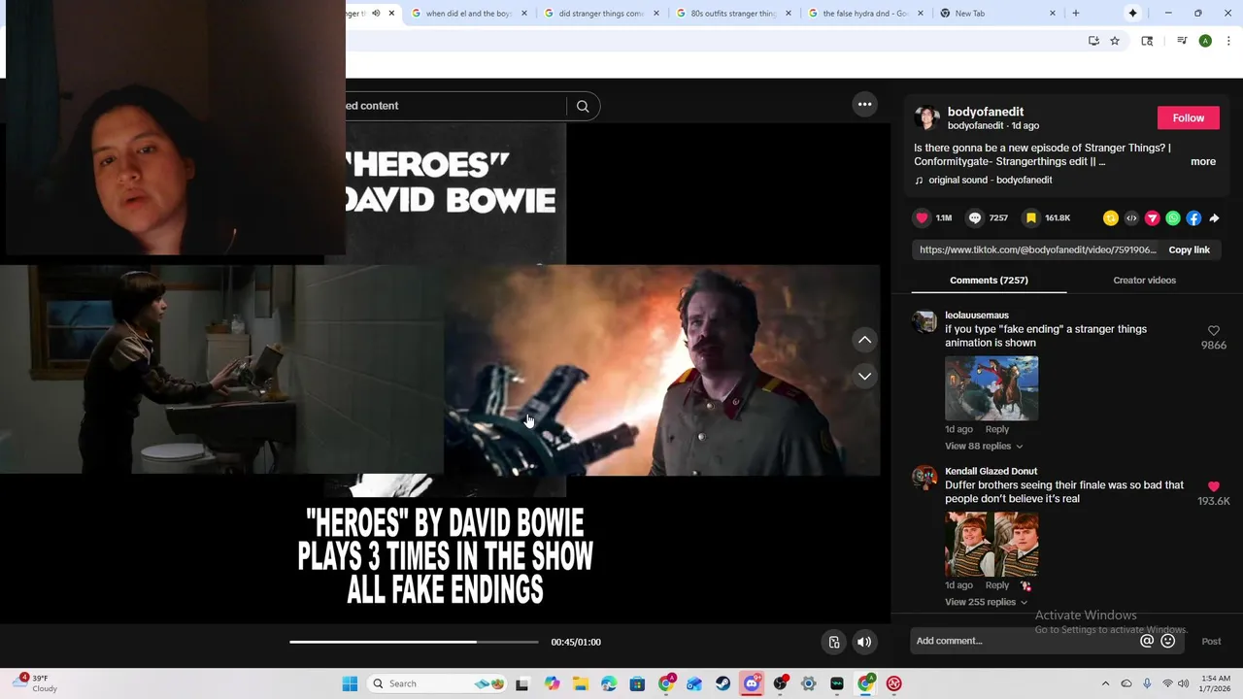The width and height of the screenshot is (1243, 699).
Task: Share the video to WhatsApp
Action: 1173,218
